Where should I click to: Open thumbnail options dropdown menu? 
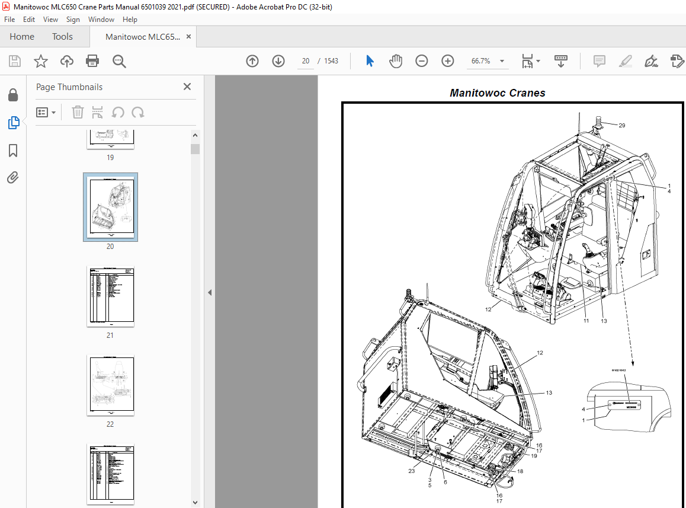(x=46, y=113)
